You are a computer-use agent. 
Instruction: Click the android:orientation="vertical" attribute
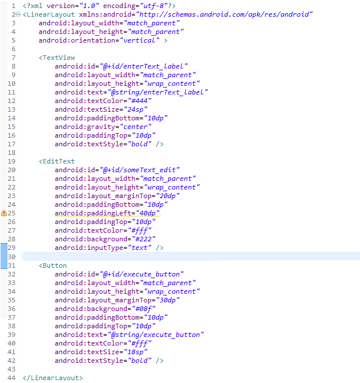(99, 40)
